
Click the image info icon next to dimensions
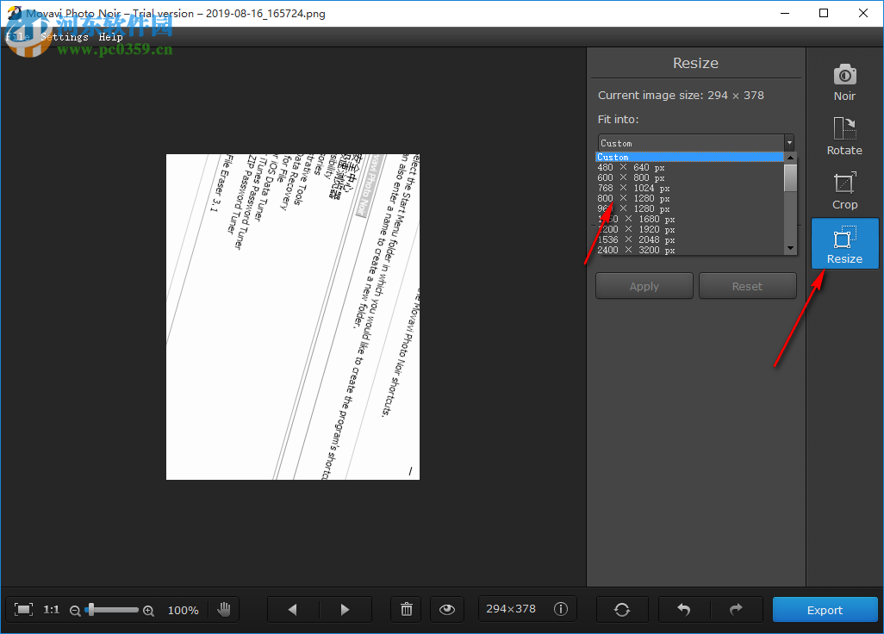pos(561,609)
